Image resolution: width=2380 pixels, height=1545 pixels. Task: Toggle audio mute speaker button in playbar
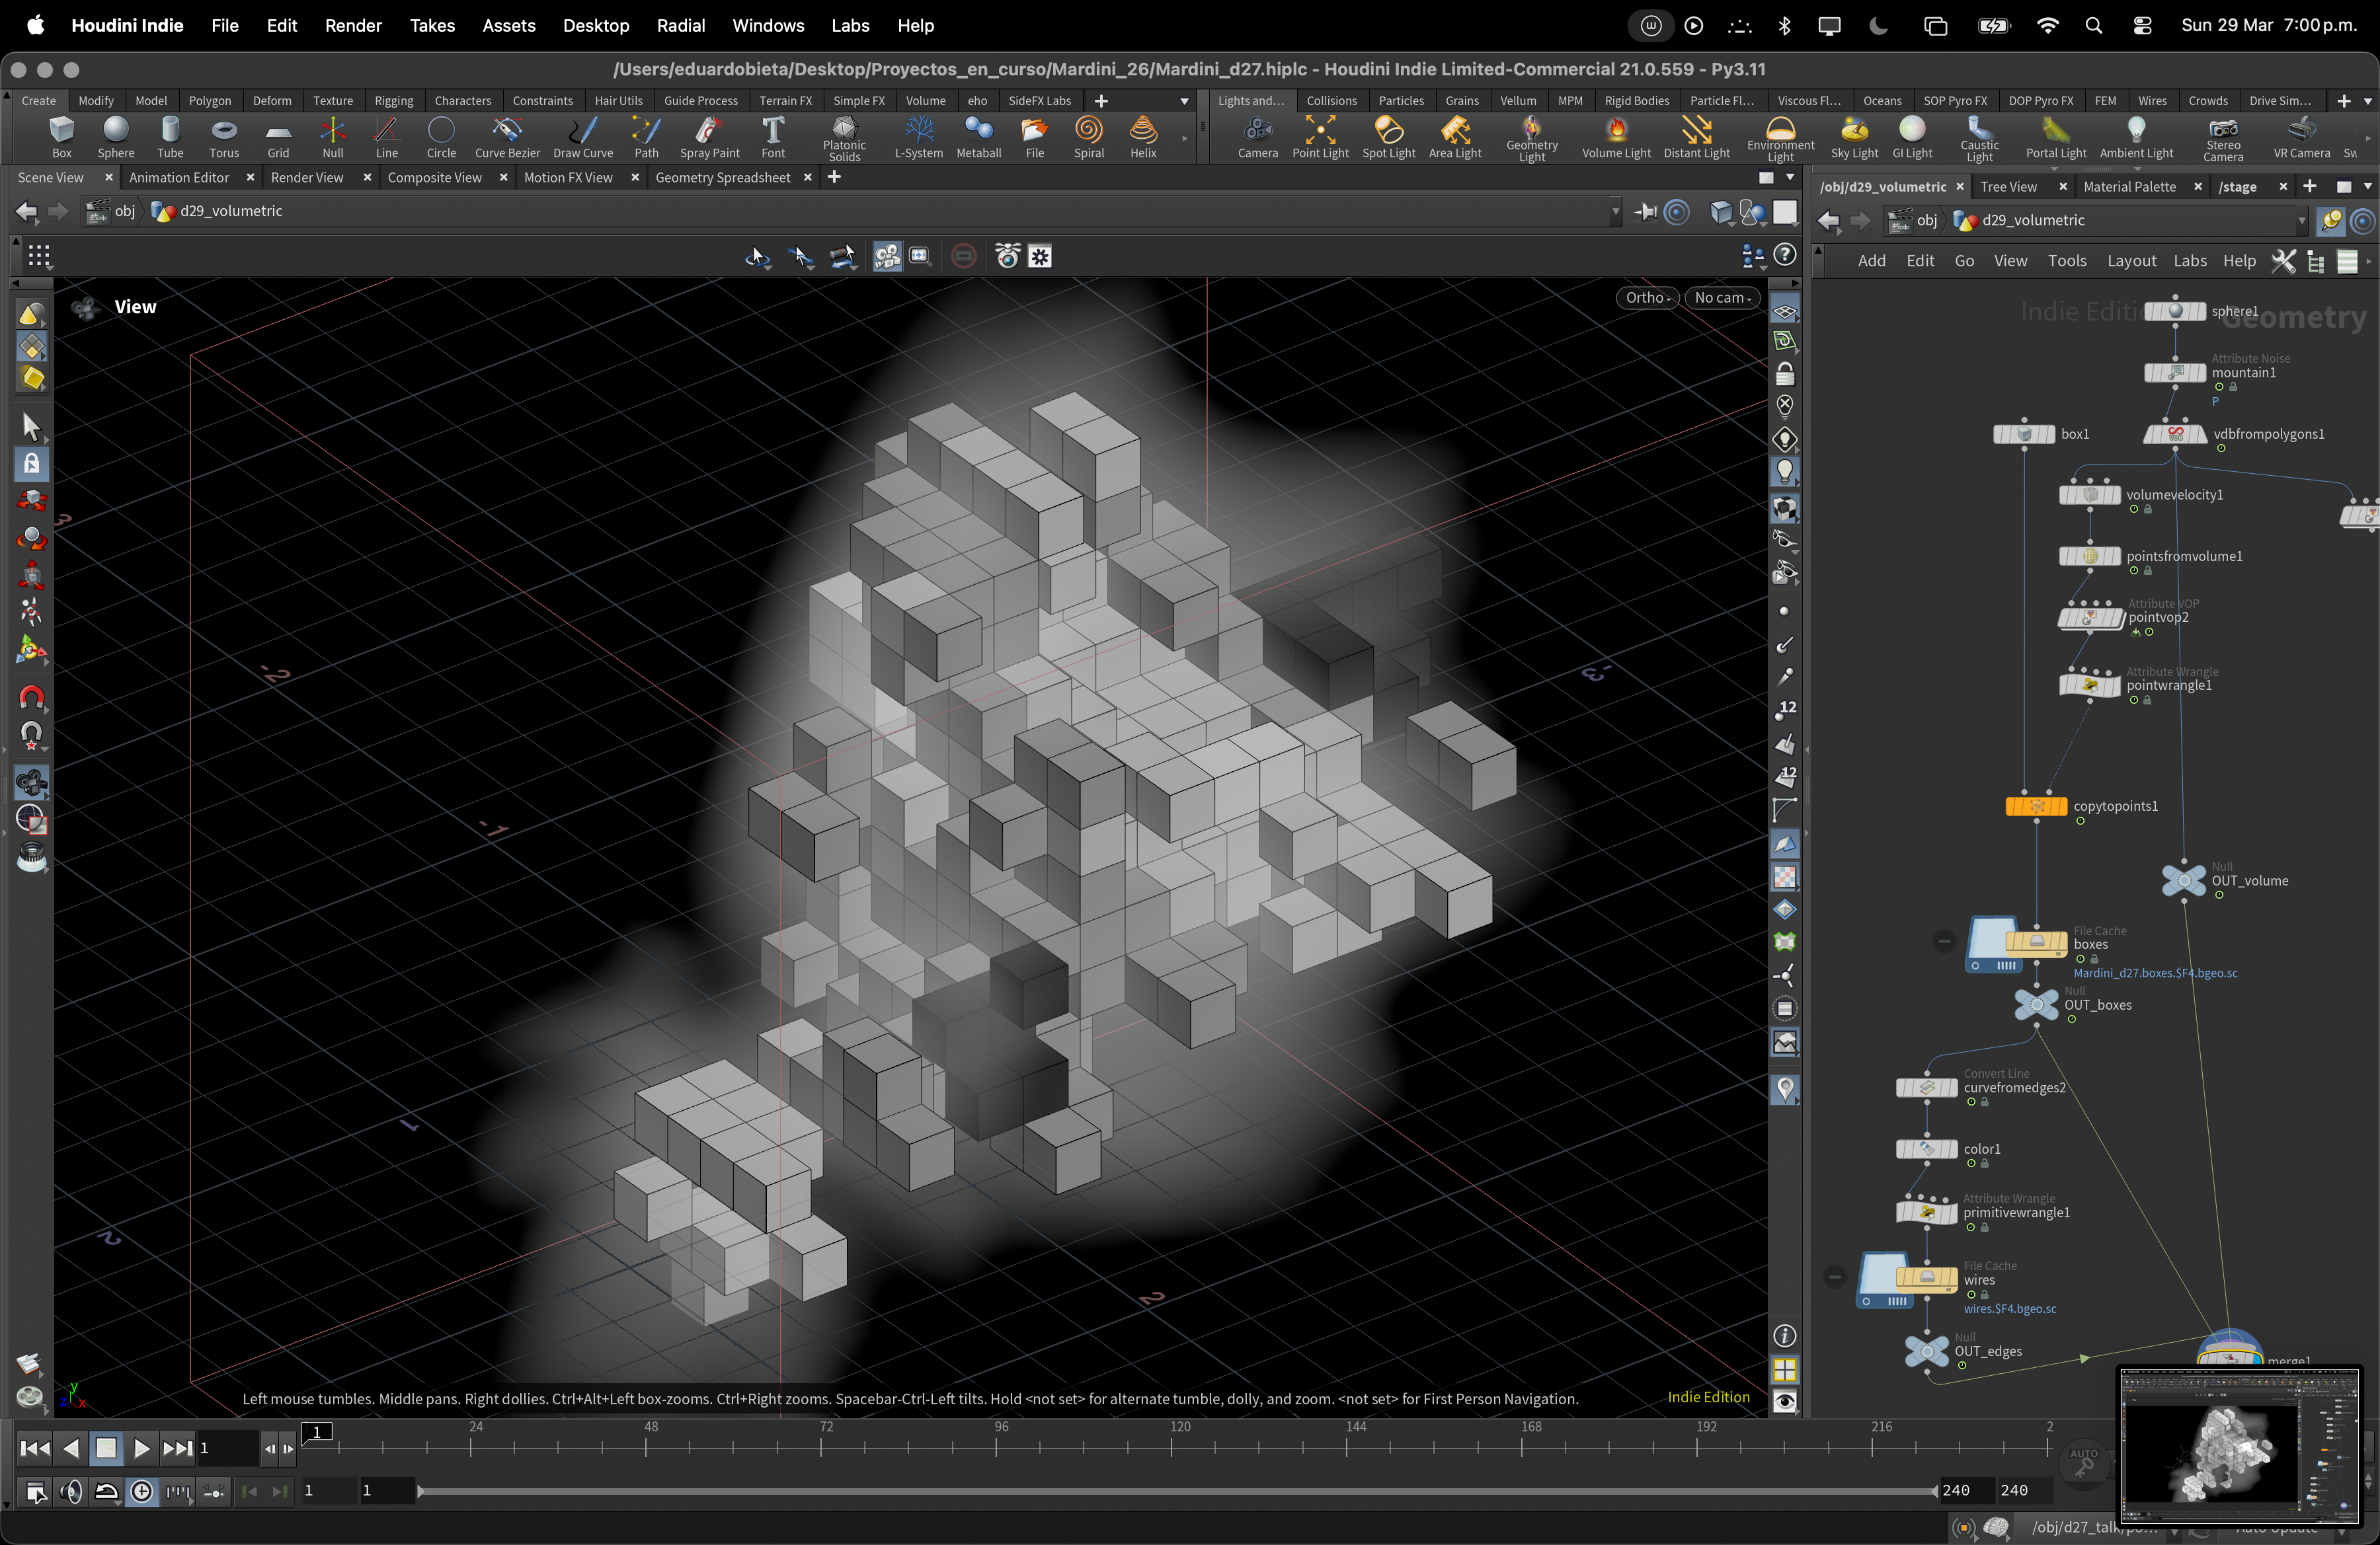tap(70, 1491)
